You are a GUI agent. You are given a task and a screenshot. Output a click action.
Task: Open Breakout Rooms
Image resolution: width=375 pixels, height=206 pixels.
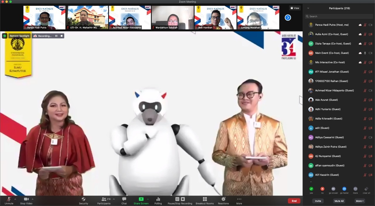pos(204,201)
